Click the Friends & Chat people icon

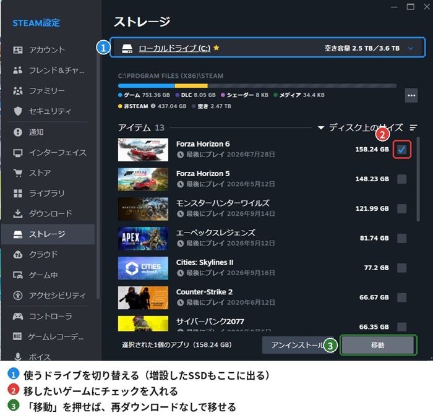[x=18, y=70]
